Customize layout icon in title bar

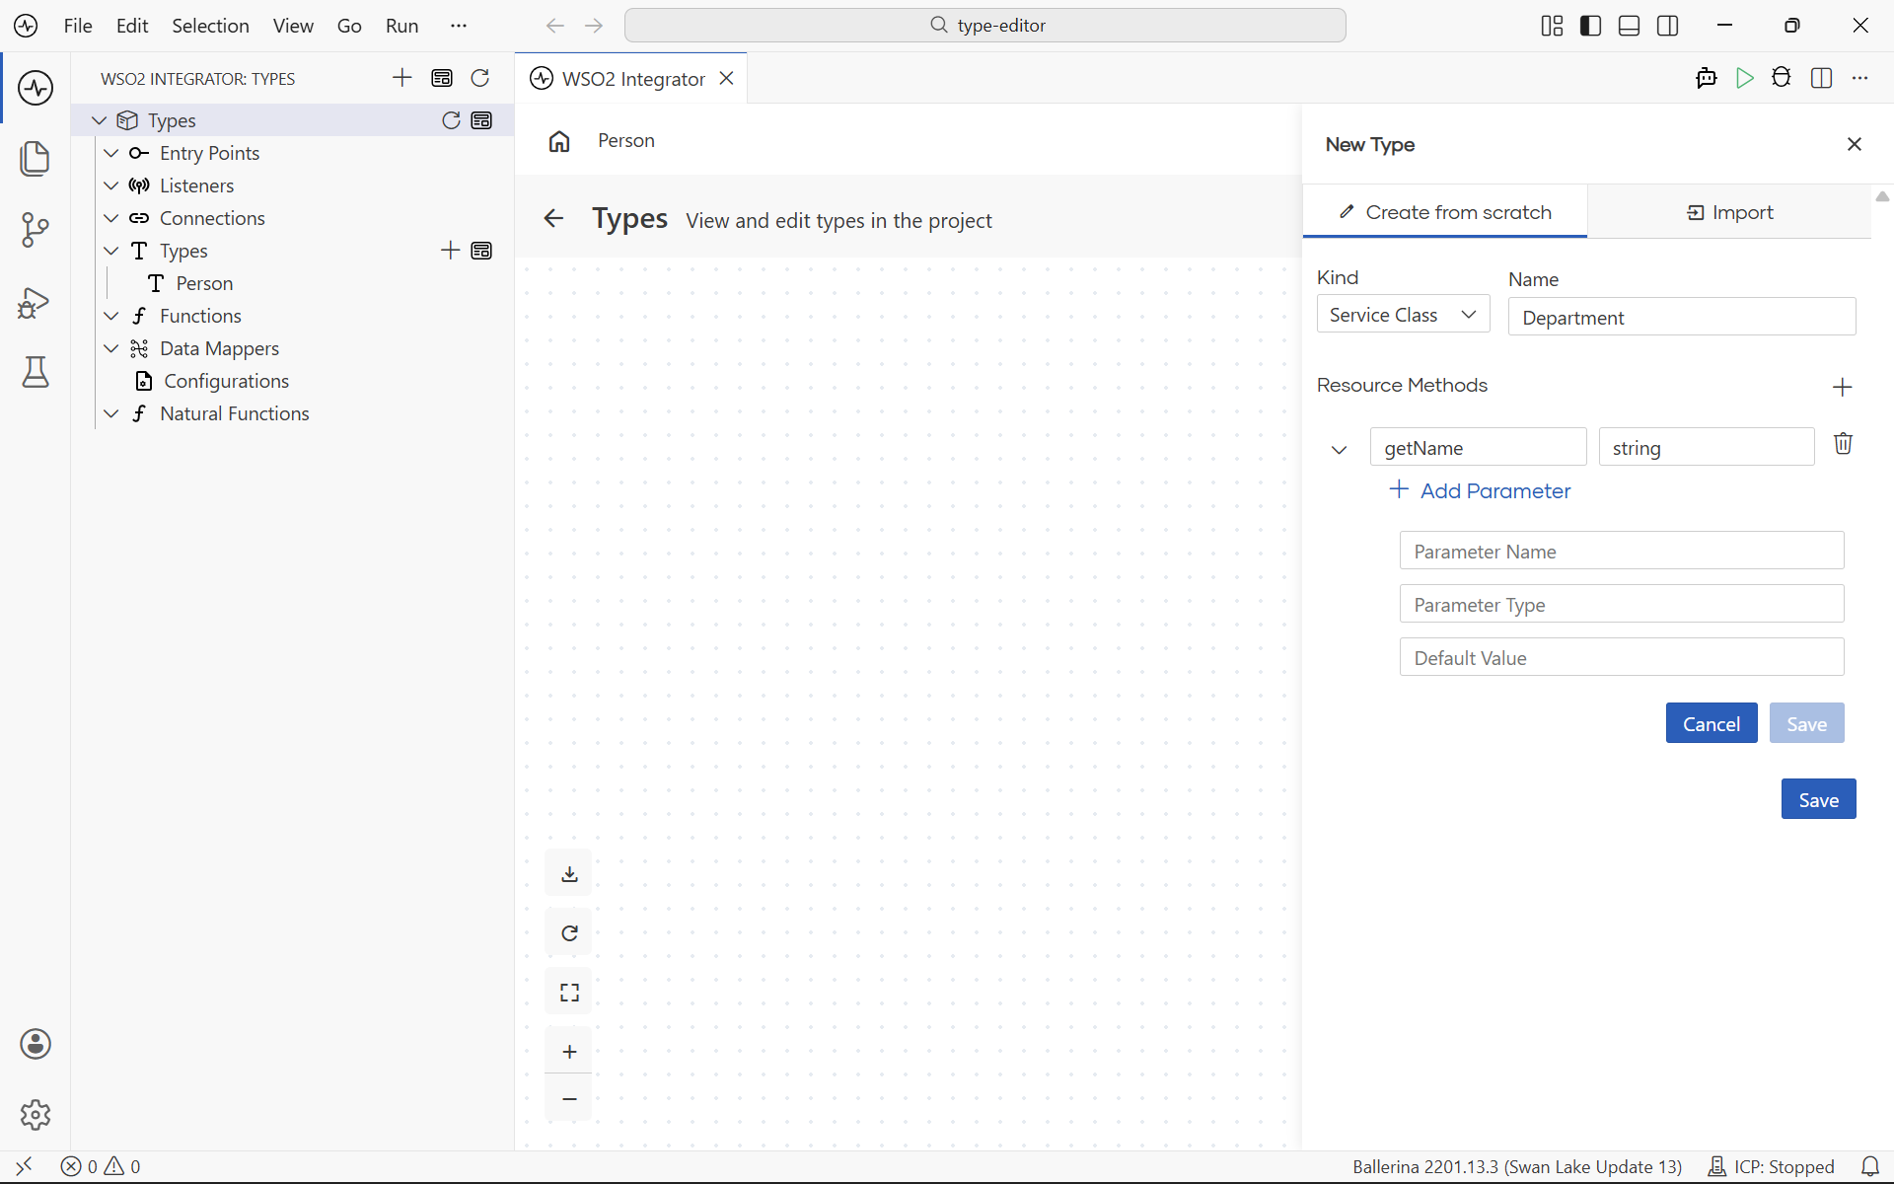click(1552, 26)
